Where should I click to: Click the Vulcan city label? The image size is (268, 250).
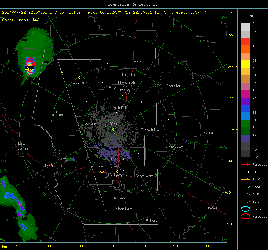click(x=152, y=221)
